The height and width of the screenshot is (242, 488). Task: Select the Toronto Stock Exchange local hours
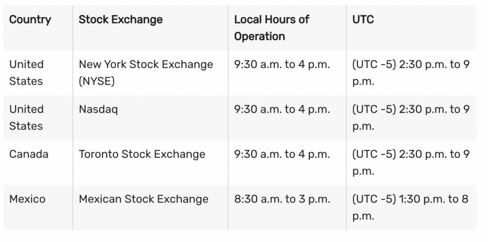pyautogui.click(x=282, y=155)
